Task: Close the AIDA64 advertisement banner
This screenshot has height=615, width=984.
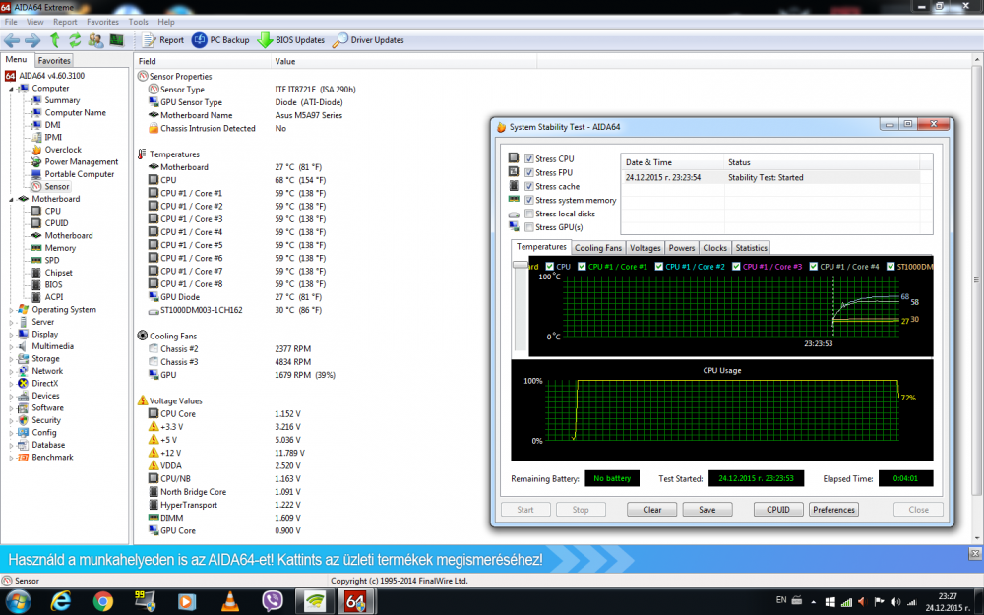Action: [x=974, y=553]
